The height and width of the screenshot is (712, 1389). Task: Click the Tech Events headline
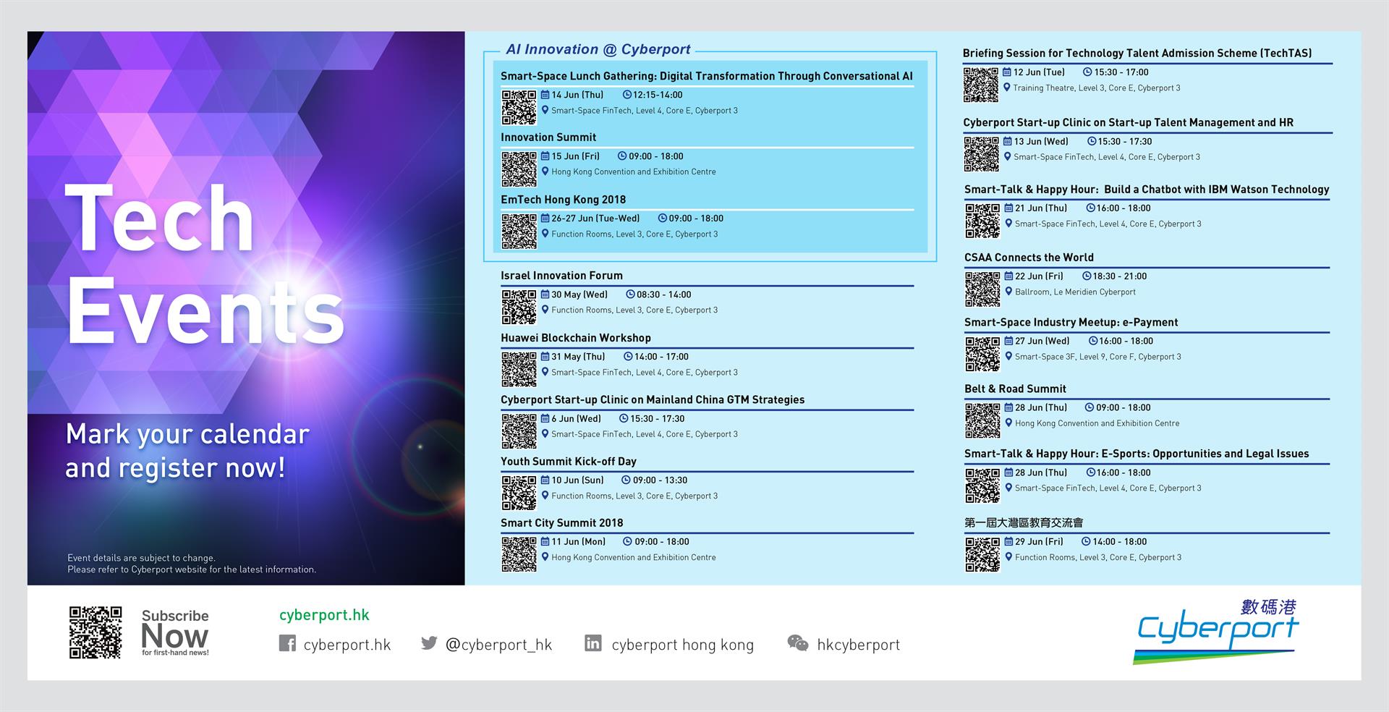(205, 264)
